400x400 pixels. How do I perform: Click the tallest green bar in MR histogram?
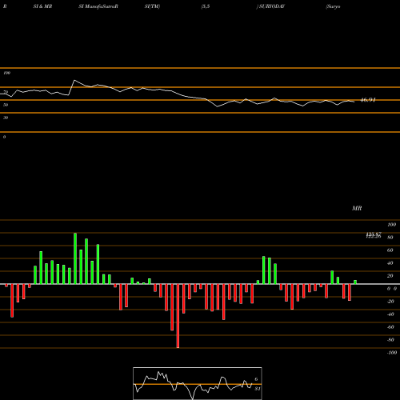75,258
